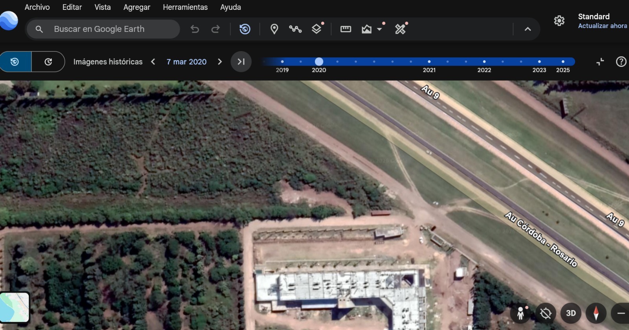Click the top Au 9 road label

[430, 92]
